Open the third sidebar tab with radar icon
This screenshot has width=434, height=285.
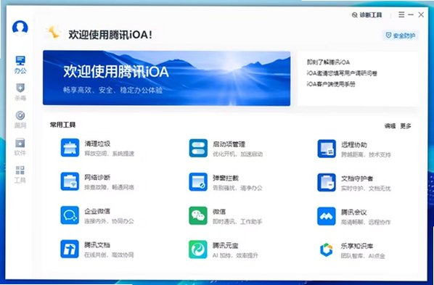click(x=20, y=120)
